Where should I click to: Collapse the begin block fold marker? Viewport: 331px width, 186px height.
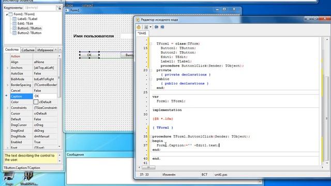pos(151,141)
